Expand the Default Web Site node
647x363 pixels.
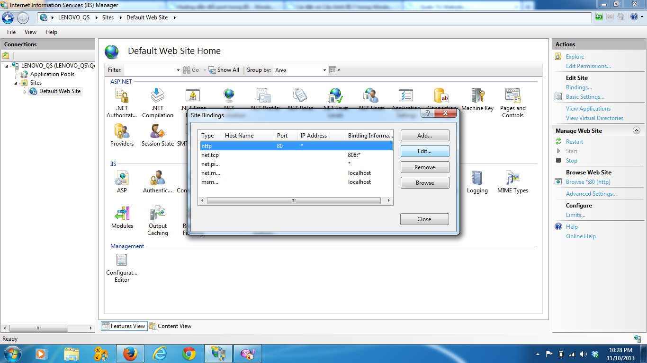[25, 91]
